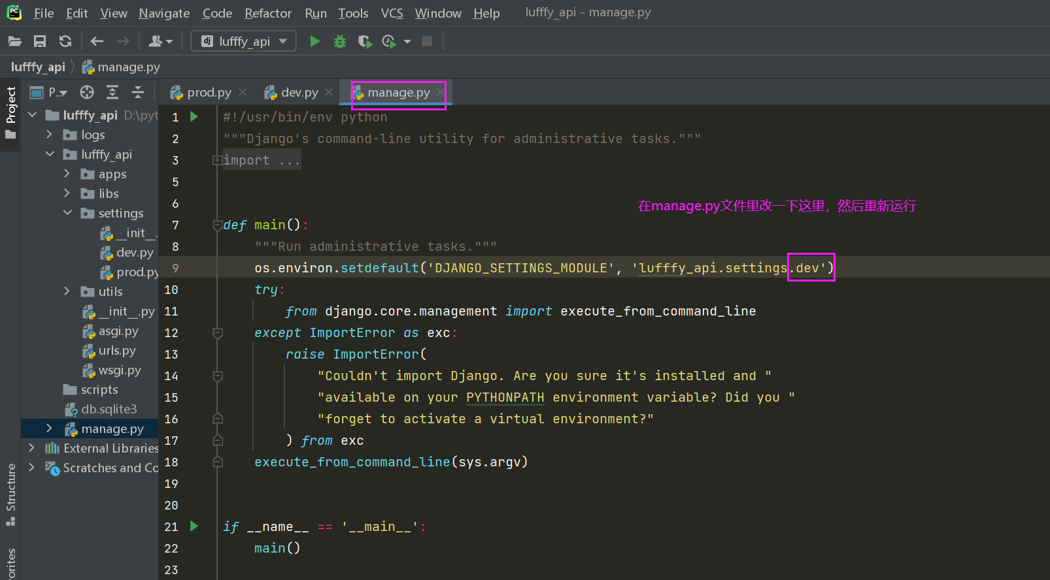Open the VCS menu
Screen dimensions: 1050x580
coord(392,13)
